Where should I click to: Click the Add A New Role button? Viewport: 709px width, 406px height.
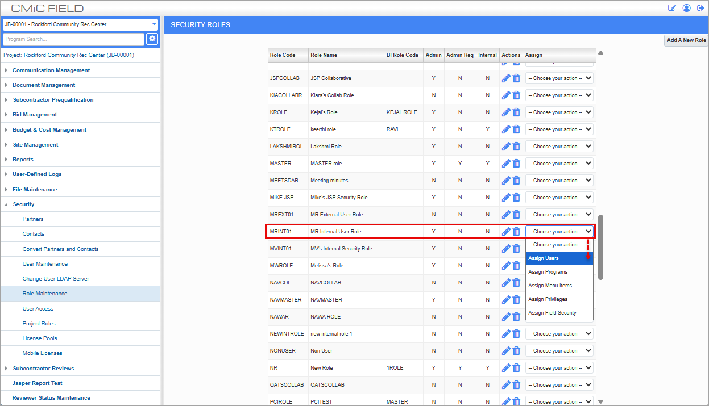tap(686, 40)
